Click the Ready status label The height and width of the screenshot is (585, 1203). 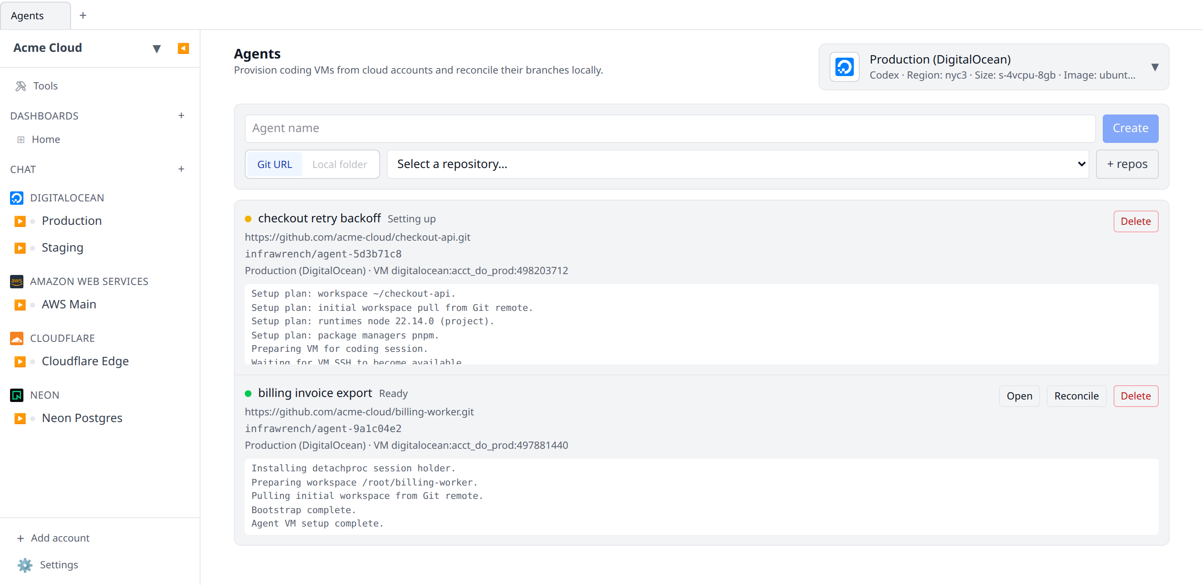point(393,394)
